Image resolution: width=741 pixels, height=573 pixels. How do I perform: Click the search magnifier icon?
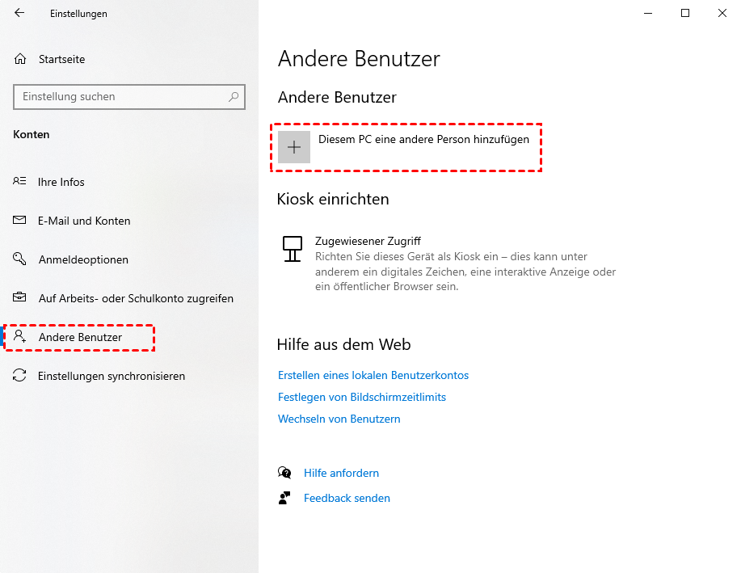pos(234,97)
